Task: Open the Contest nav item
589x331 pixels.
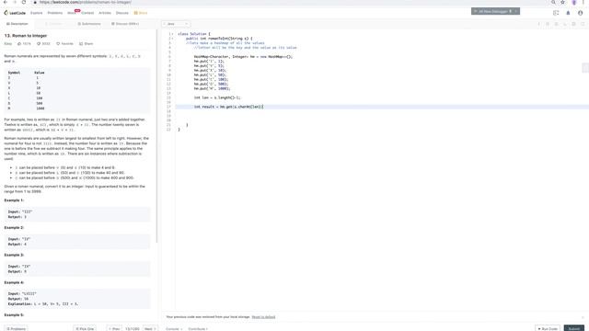Action: point(87,13)
